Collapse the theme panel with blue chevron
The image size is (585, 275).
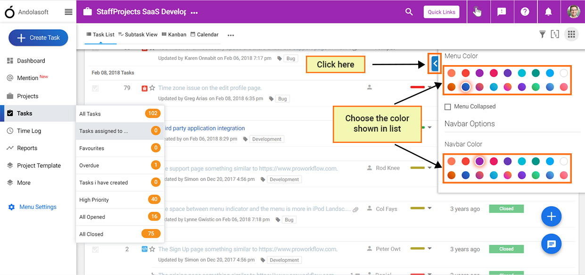click(x=435, y=63)
